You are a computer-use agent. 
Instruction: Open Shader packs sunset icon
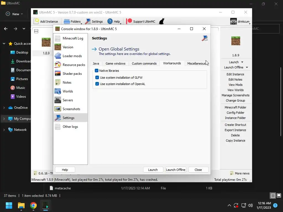coord(57,73)
